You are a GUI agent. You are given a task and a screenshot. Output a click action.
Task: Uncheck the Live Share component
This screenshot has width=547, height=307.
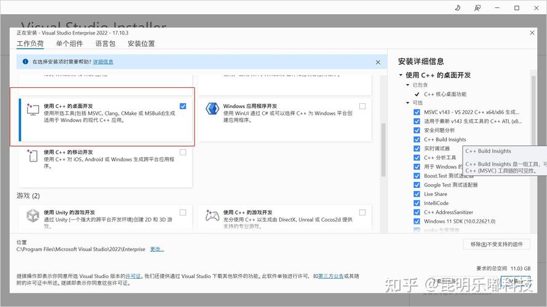(x=417, y=194)
